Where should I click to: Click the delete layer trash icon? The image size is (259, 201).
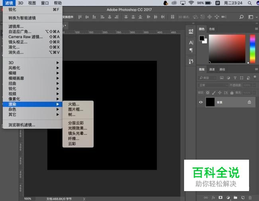(x=250, y=197)
